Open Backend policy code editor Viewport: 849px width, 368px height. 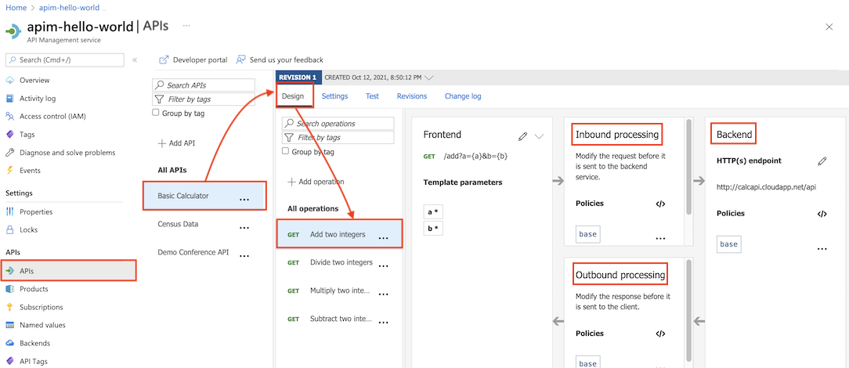[822, 214]
